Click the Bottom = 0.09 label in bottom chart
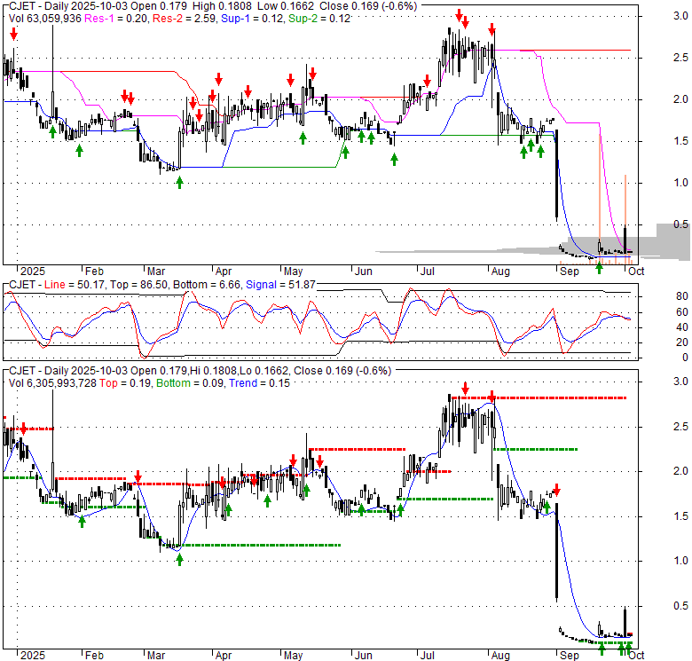 [x=190, y=383]
